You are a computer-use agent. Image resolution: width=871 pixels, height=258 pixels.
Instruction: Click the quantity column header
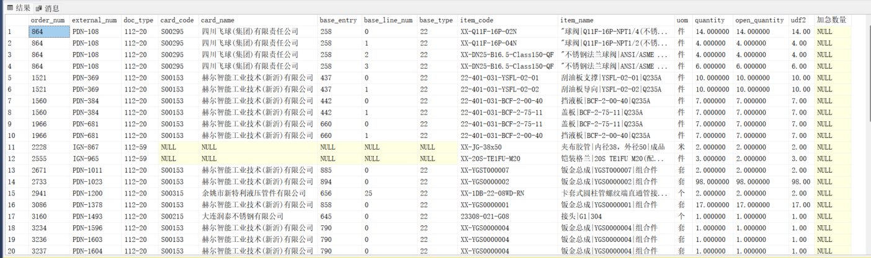click(x=713, y=20)
